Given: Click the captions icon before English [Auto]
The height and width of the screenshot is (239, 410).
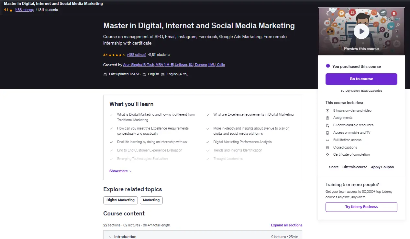Looking at the screenshot, I should pyautogui.click(x=163, y=74).
